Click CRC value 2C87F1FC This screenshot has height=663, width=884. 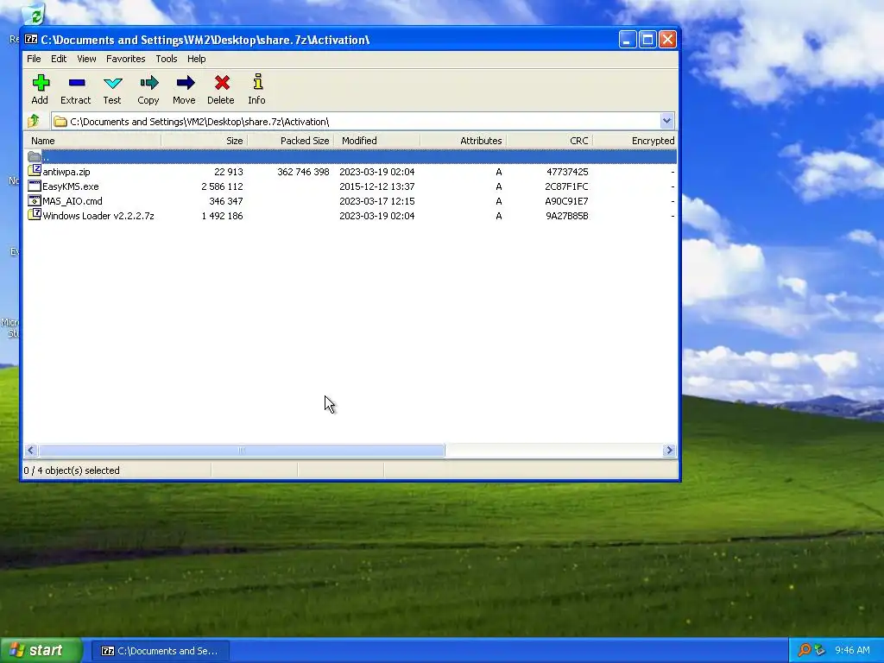[566, 186]
